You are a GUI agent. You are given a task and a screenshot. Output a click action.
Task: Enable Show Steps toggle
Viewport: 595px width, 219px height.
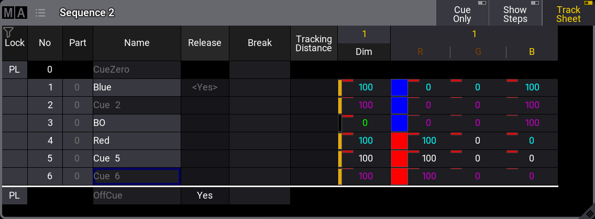click(x=515, y=14)
